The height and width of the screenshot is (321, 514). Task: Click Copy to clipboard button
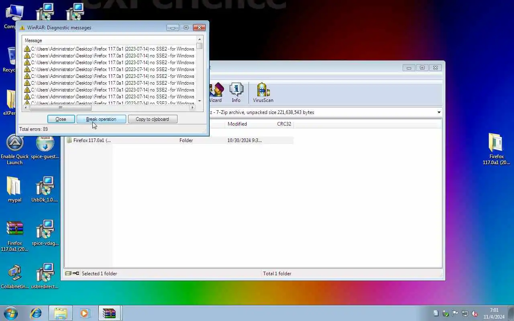(153, 119)
